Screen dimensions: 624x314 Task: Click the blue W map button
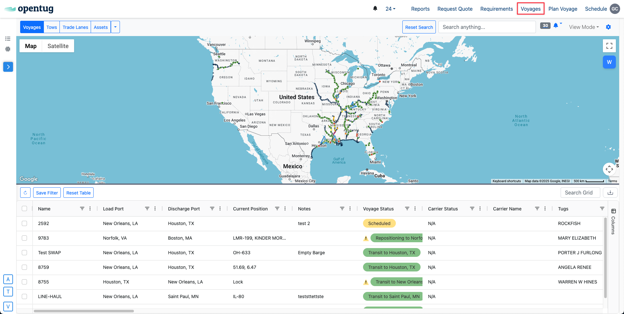(x=609, y=62)
